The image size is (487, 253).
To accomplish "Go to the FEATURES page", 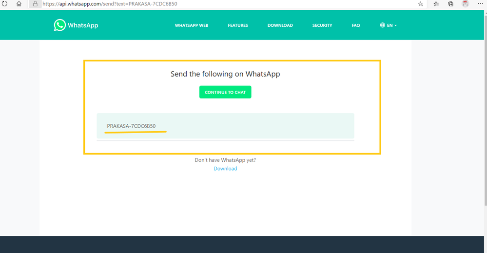I will point(238,25).
